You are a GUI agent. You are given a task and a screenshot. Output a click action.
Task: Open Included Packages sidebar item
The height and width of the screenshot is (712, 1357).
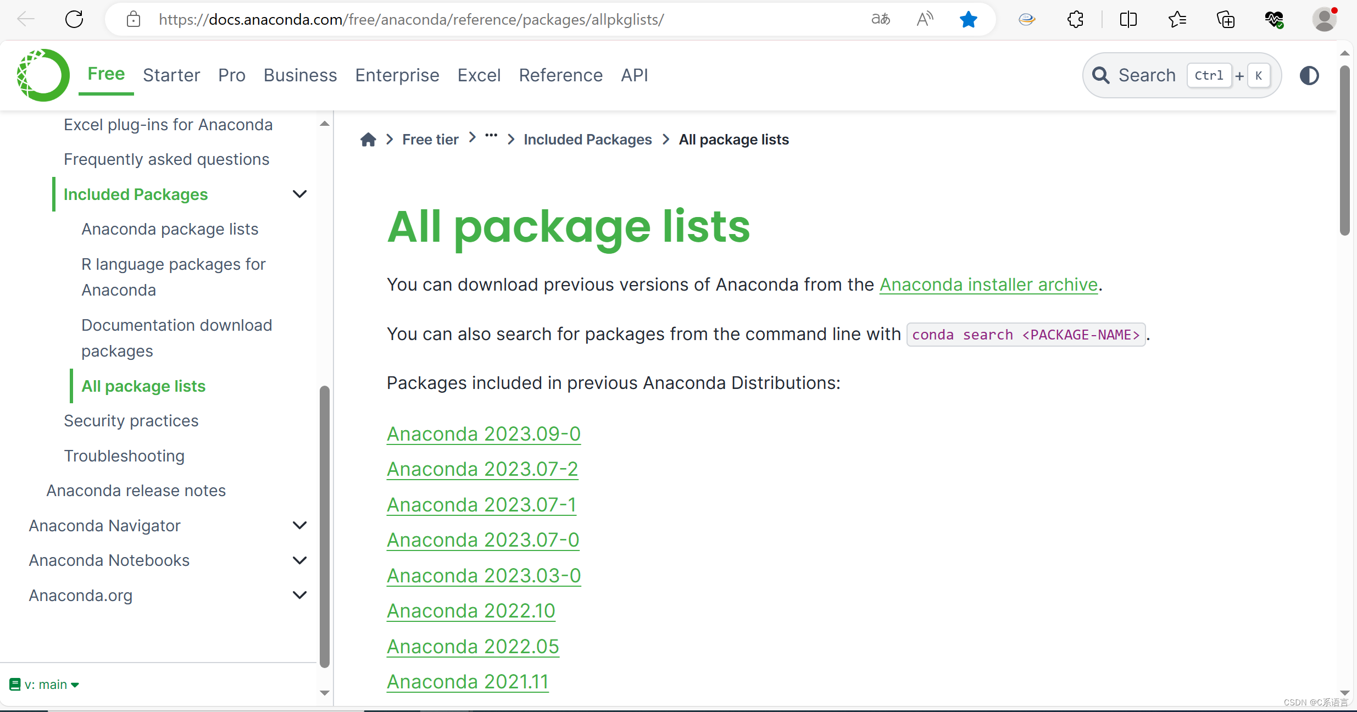tap(136, 194)
